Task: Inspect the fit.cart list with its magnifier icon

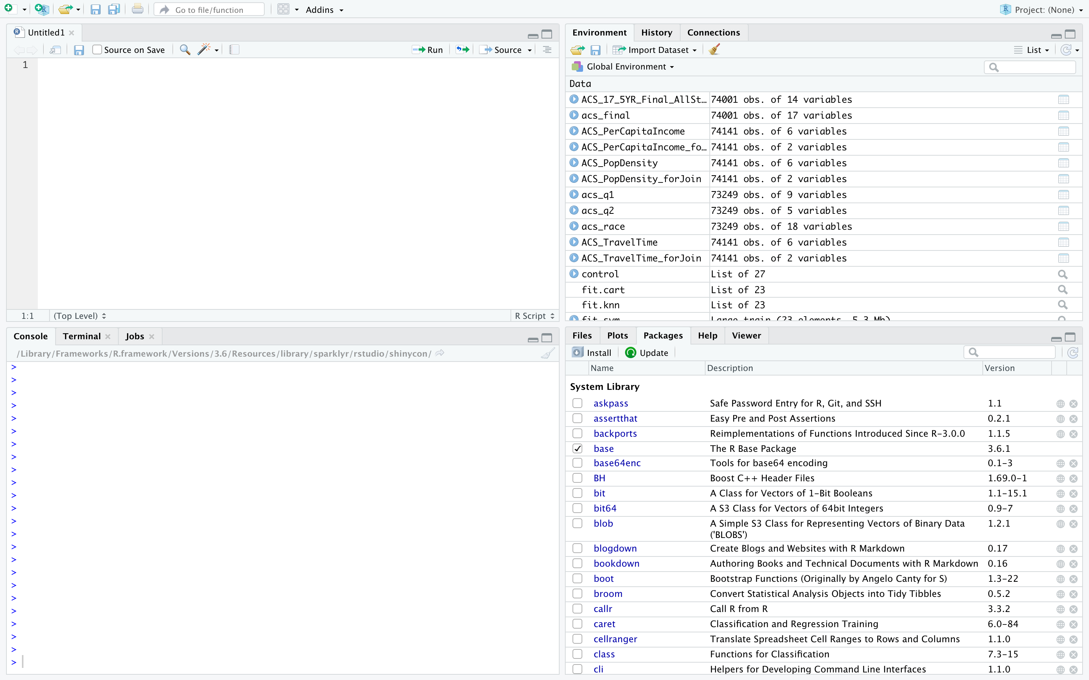Action: click(x=1063, y=290)
